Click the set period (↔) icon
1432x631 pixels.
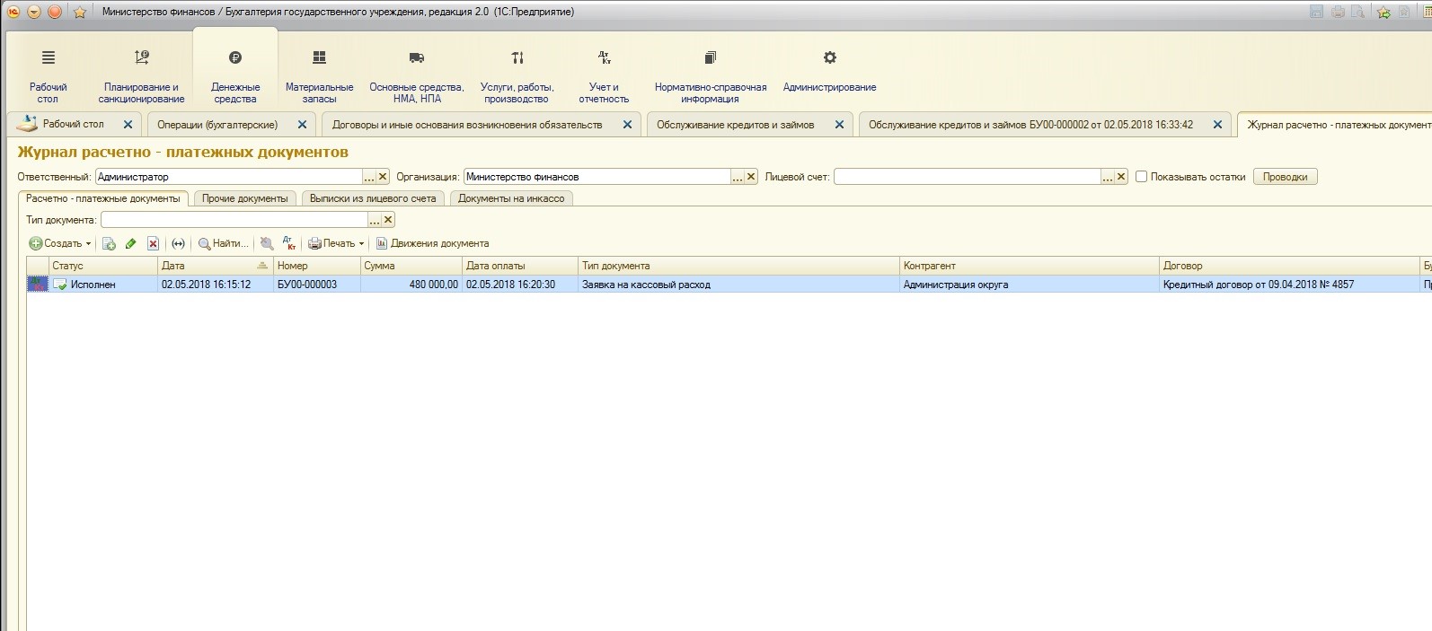[178, 243]
